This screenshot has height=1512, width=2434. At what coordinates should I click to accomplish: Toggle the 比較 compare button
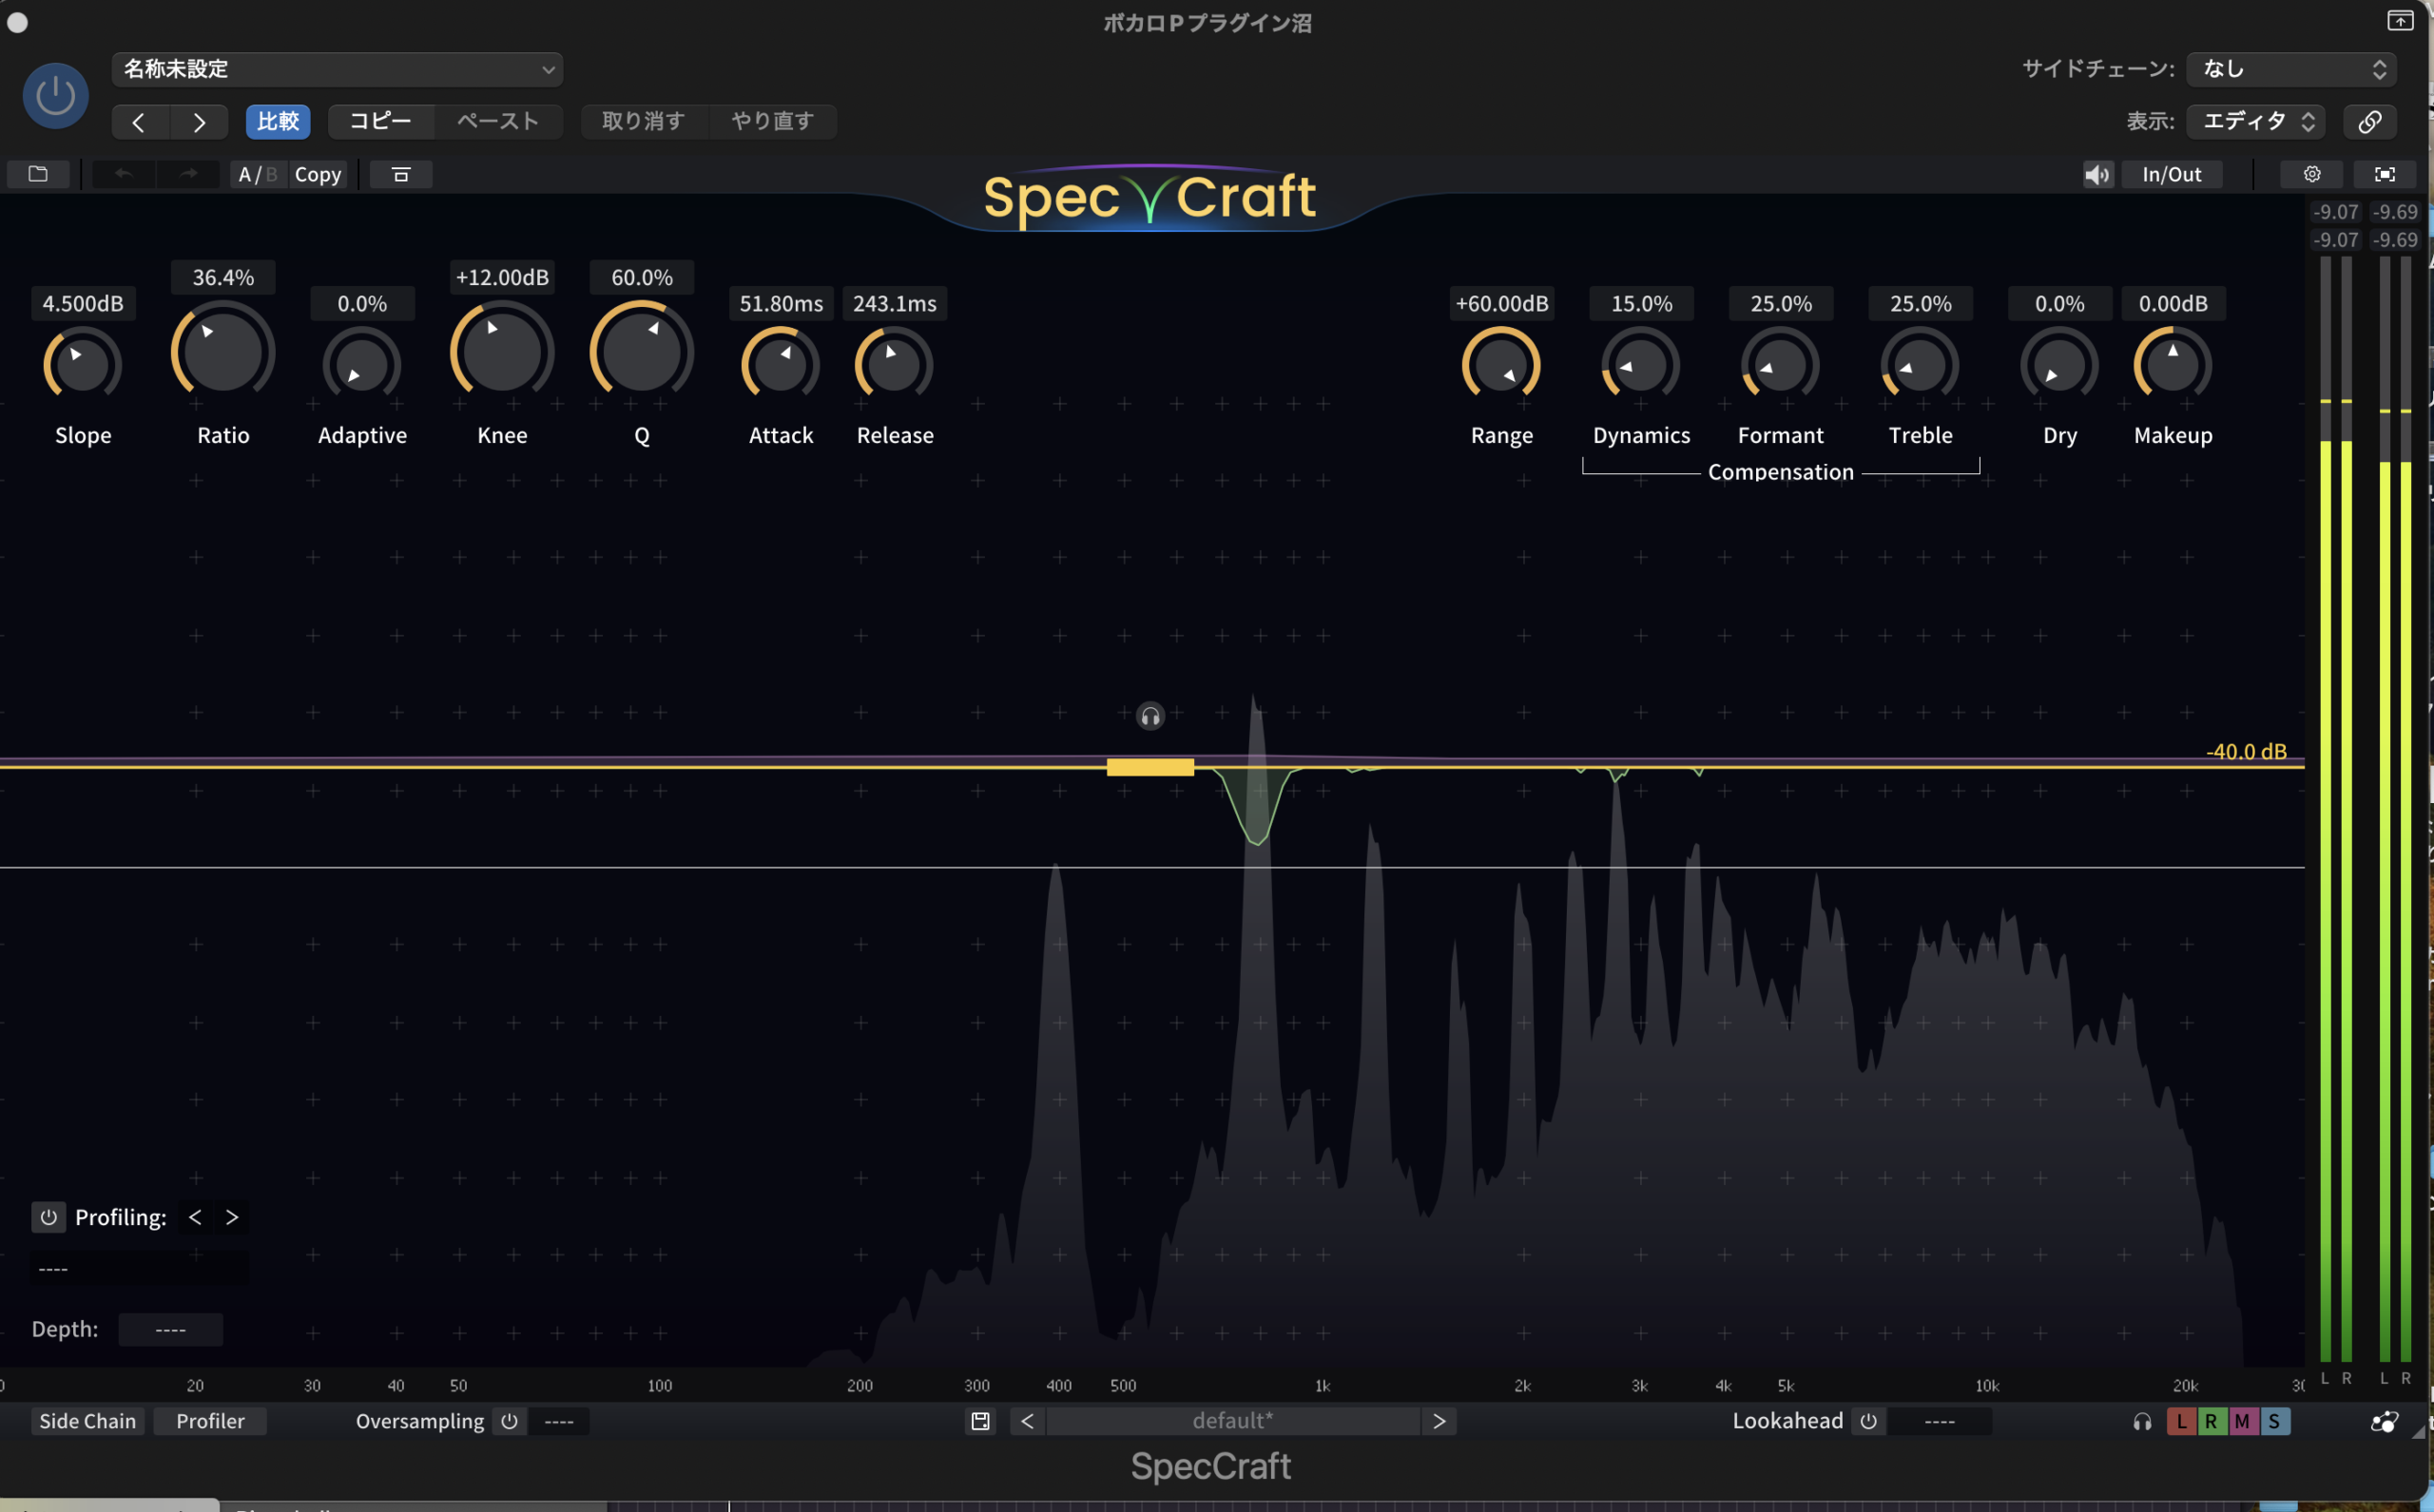coord(279,121)
